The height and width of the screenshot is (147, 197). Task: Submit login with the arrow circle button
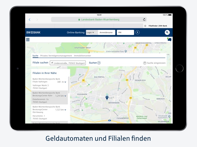coord(138,32)
